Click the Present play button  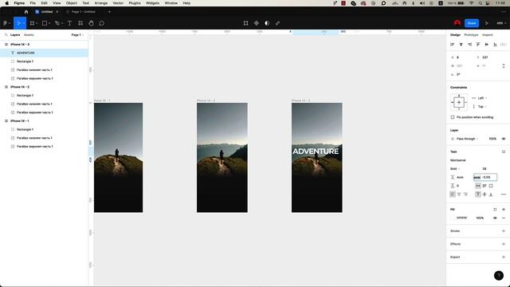click(487, 23)
